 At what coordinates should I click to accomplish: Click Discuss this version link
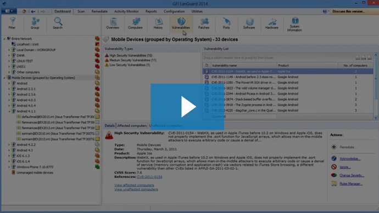coord(349,11)
